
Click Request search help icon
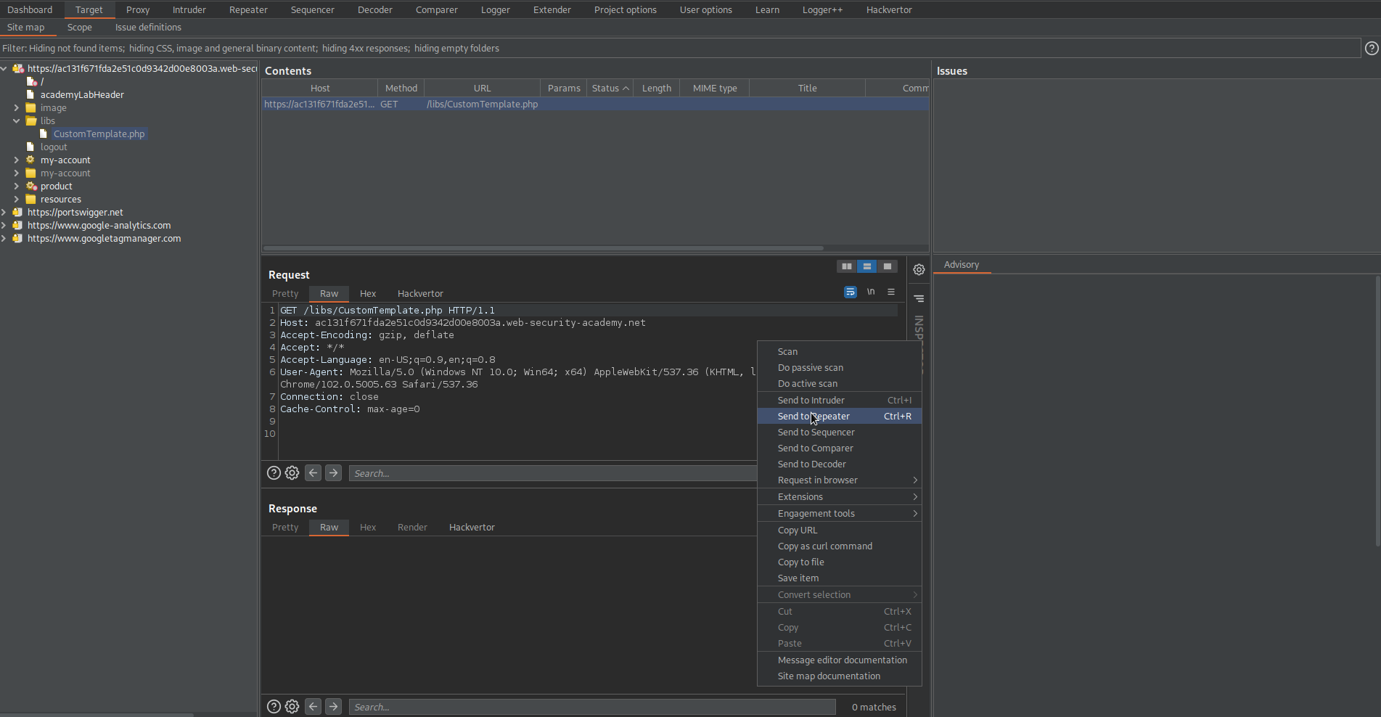[274, 473]
